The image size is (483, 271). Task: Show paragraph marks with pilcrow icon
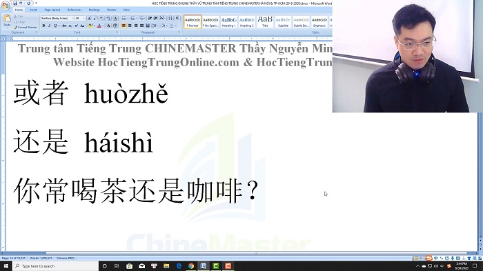[177, 18]
